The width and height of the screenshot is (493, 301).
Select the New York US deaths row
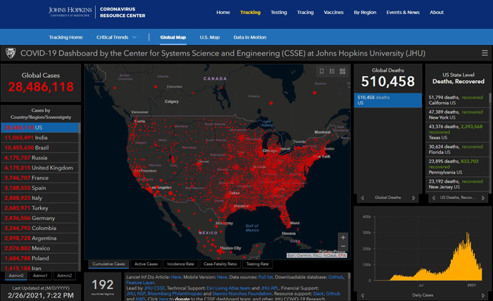(x=457, y=115)
